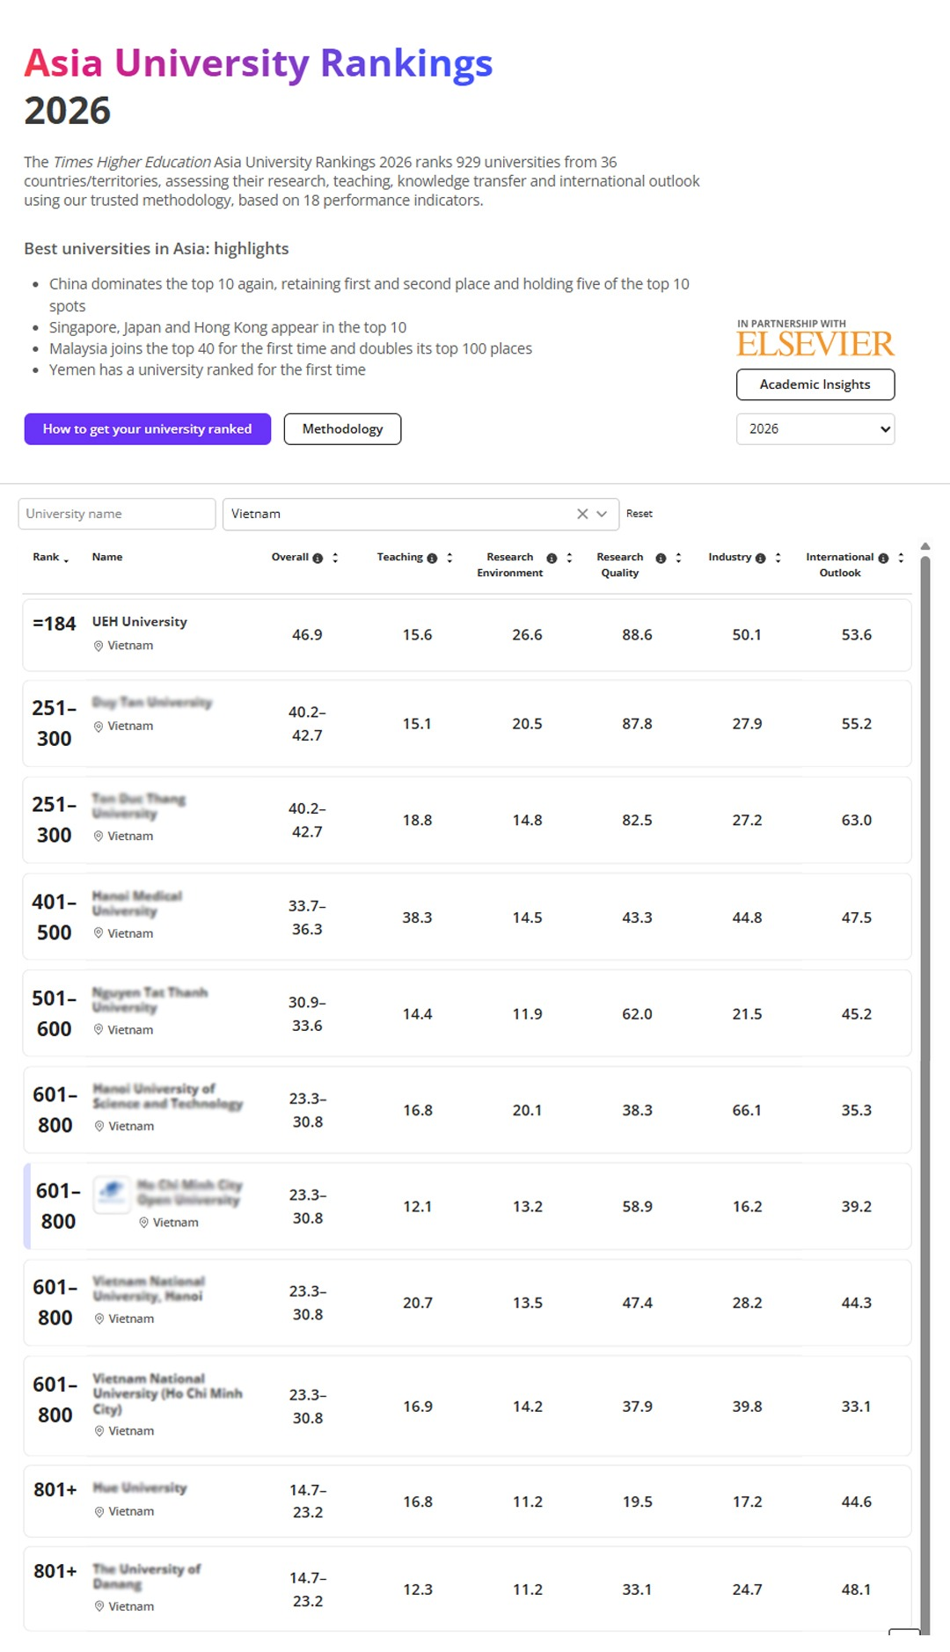Expand the country filter dropdown chevron
The height and width of the screenshot is (1652, 950).
(x=602, y=514)
